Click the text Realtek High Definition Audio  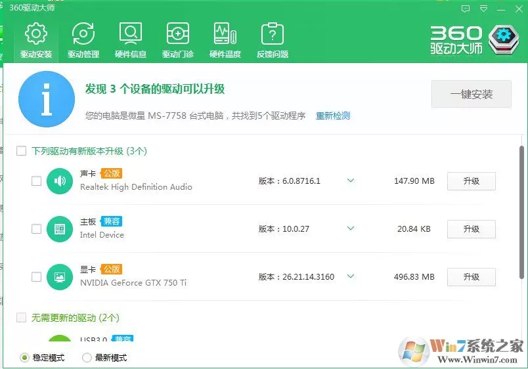pos(136,187)
